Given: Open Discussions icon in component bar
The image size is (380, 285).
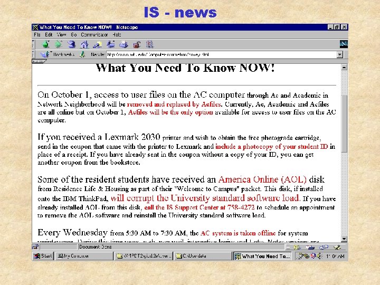Looking at the screenshot, I should click(324, 247).
